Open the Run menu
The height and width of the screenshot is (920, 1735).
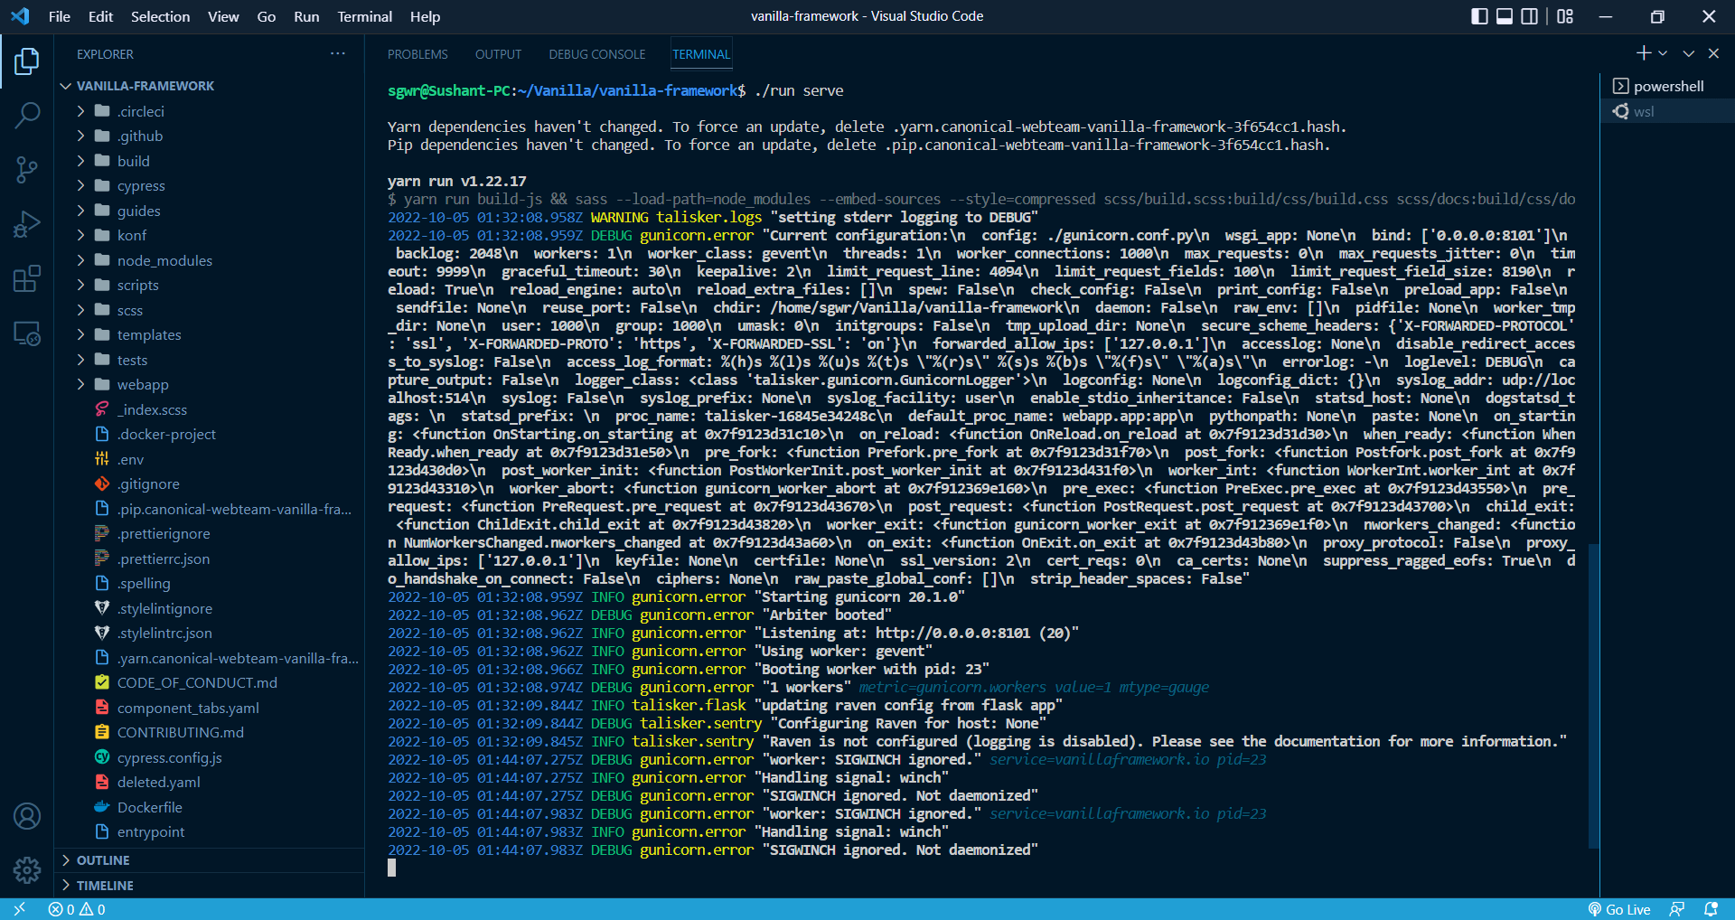pyautogui.click(x=306, y=16)
